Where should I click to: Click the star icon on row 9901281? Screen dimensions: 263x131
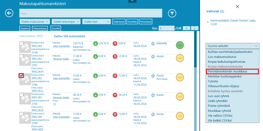(153, 95)
